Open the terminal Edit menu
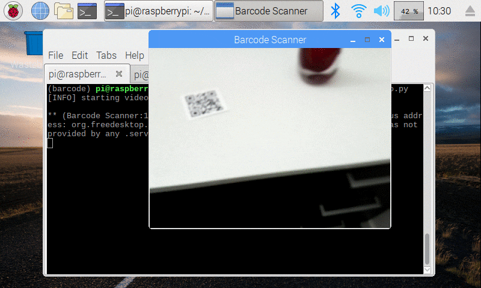This screenshot has height=288, width=481. coord(79,55)
